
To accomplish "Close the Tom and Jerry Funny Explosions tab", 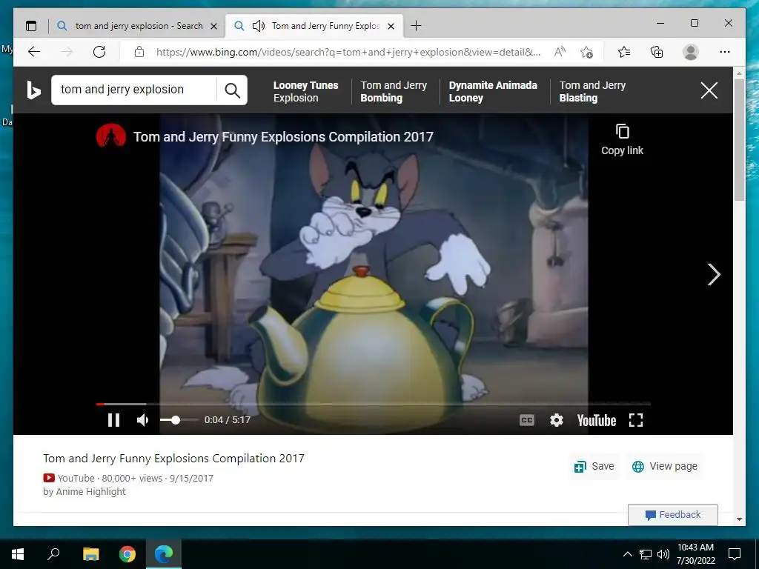I will pyautogui.click(x=391, y=26).
